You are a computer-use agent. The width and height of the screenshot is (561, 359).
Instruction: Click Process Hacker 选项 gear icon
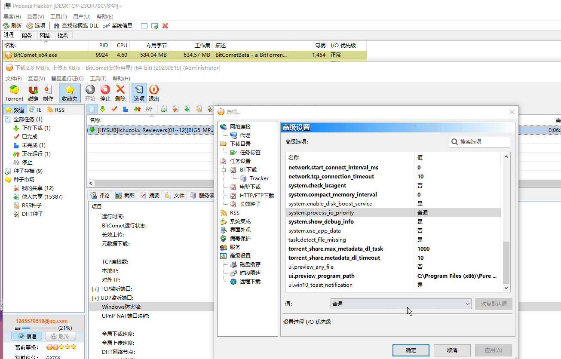(36, 26)
